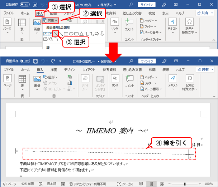This screenshot has width=218, height=187.
Task: Select the text box shape in gallery
Action: pos(45,34)
